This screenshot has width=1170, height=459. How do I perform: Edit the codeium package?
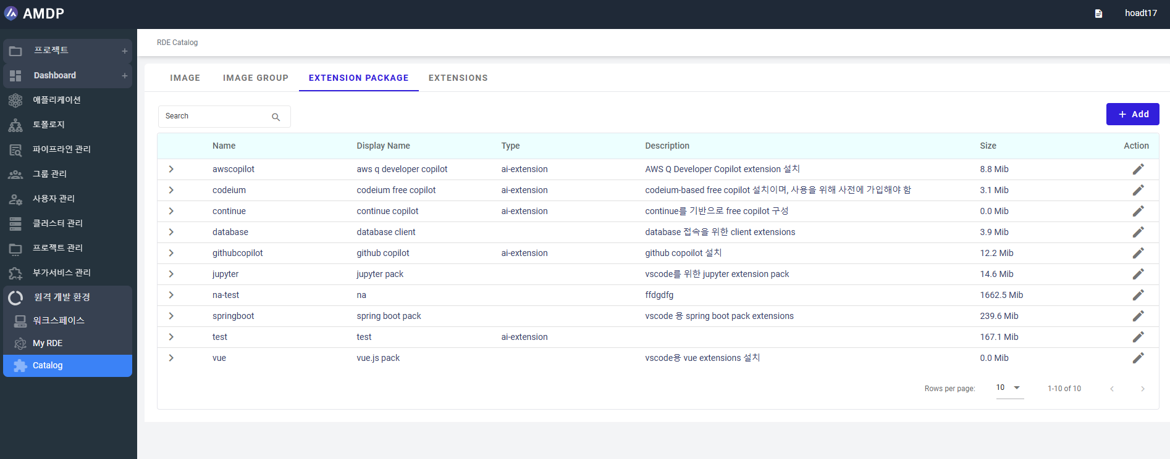[1138, 190]
